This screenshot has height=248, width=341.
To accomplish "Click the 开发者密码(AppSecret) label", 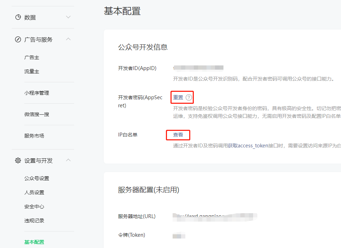I will point(140,101).
